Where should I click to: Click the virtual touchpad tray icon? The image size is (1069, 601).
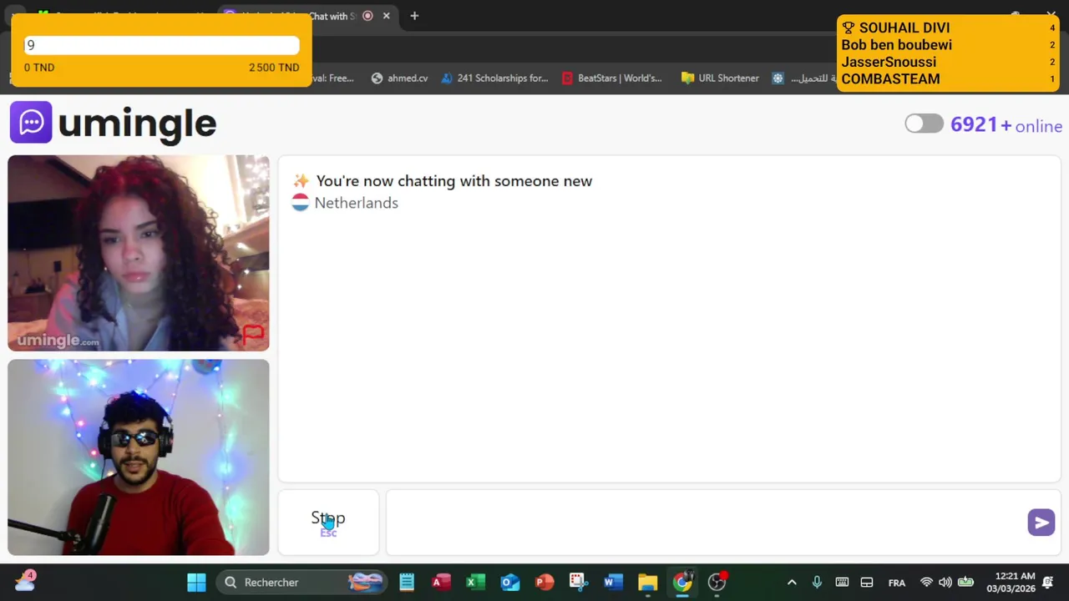867,583
